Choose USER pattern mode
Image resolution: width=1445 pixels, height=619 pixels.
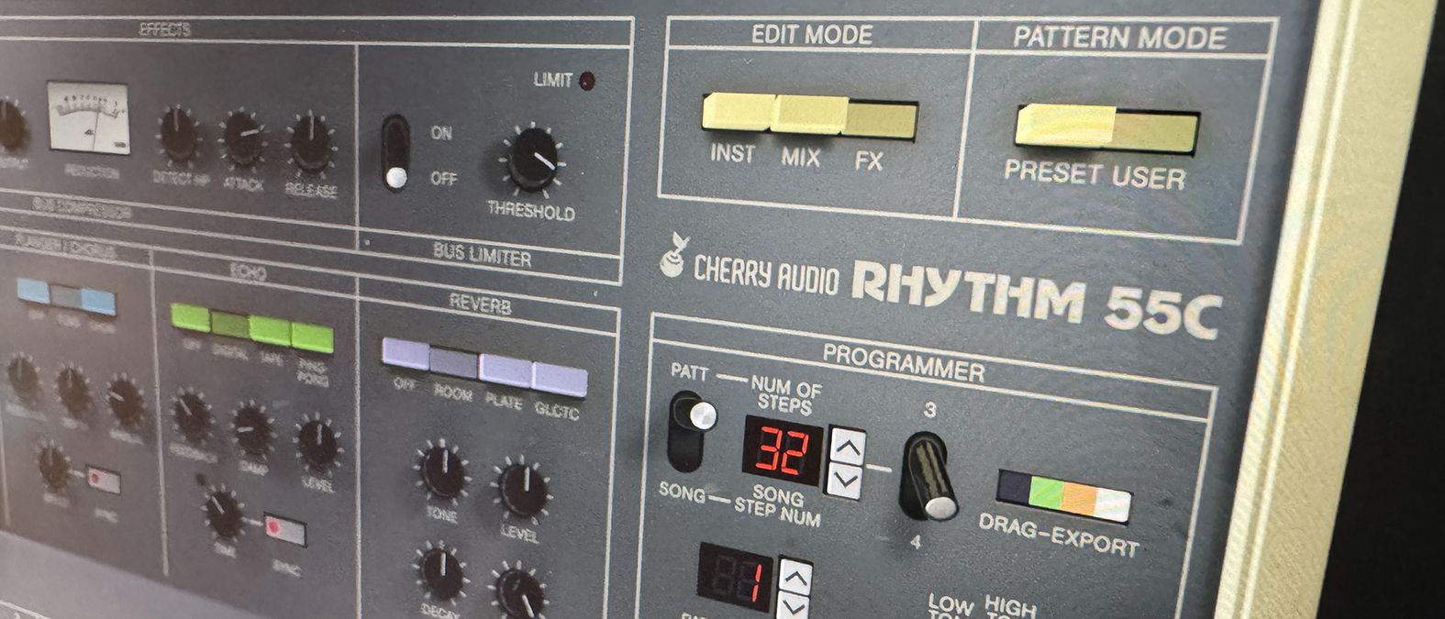1156,133
